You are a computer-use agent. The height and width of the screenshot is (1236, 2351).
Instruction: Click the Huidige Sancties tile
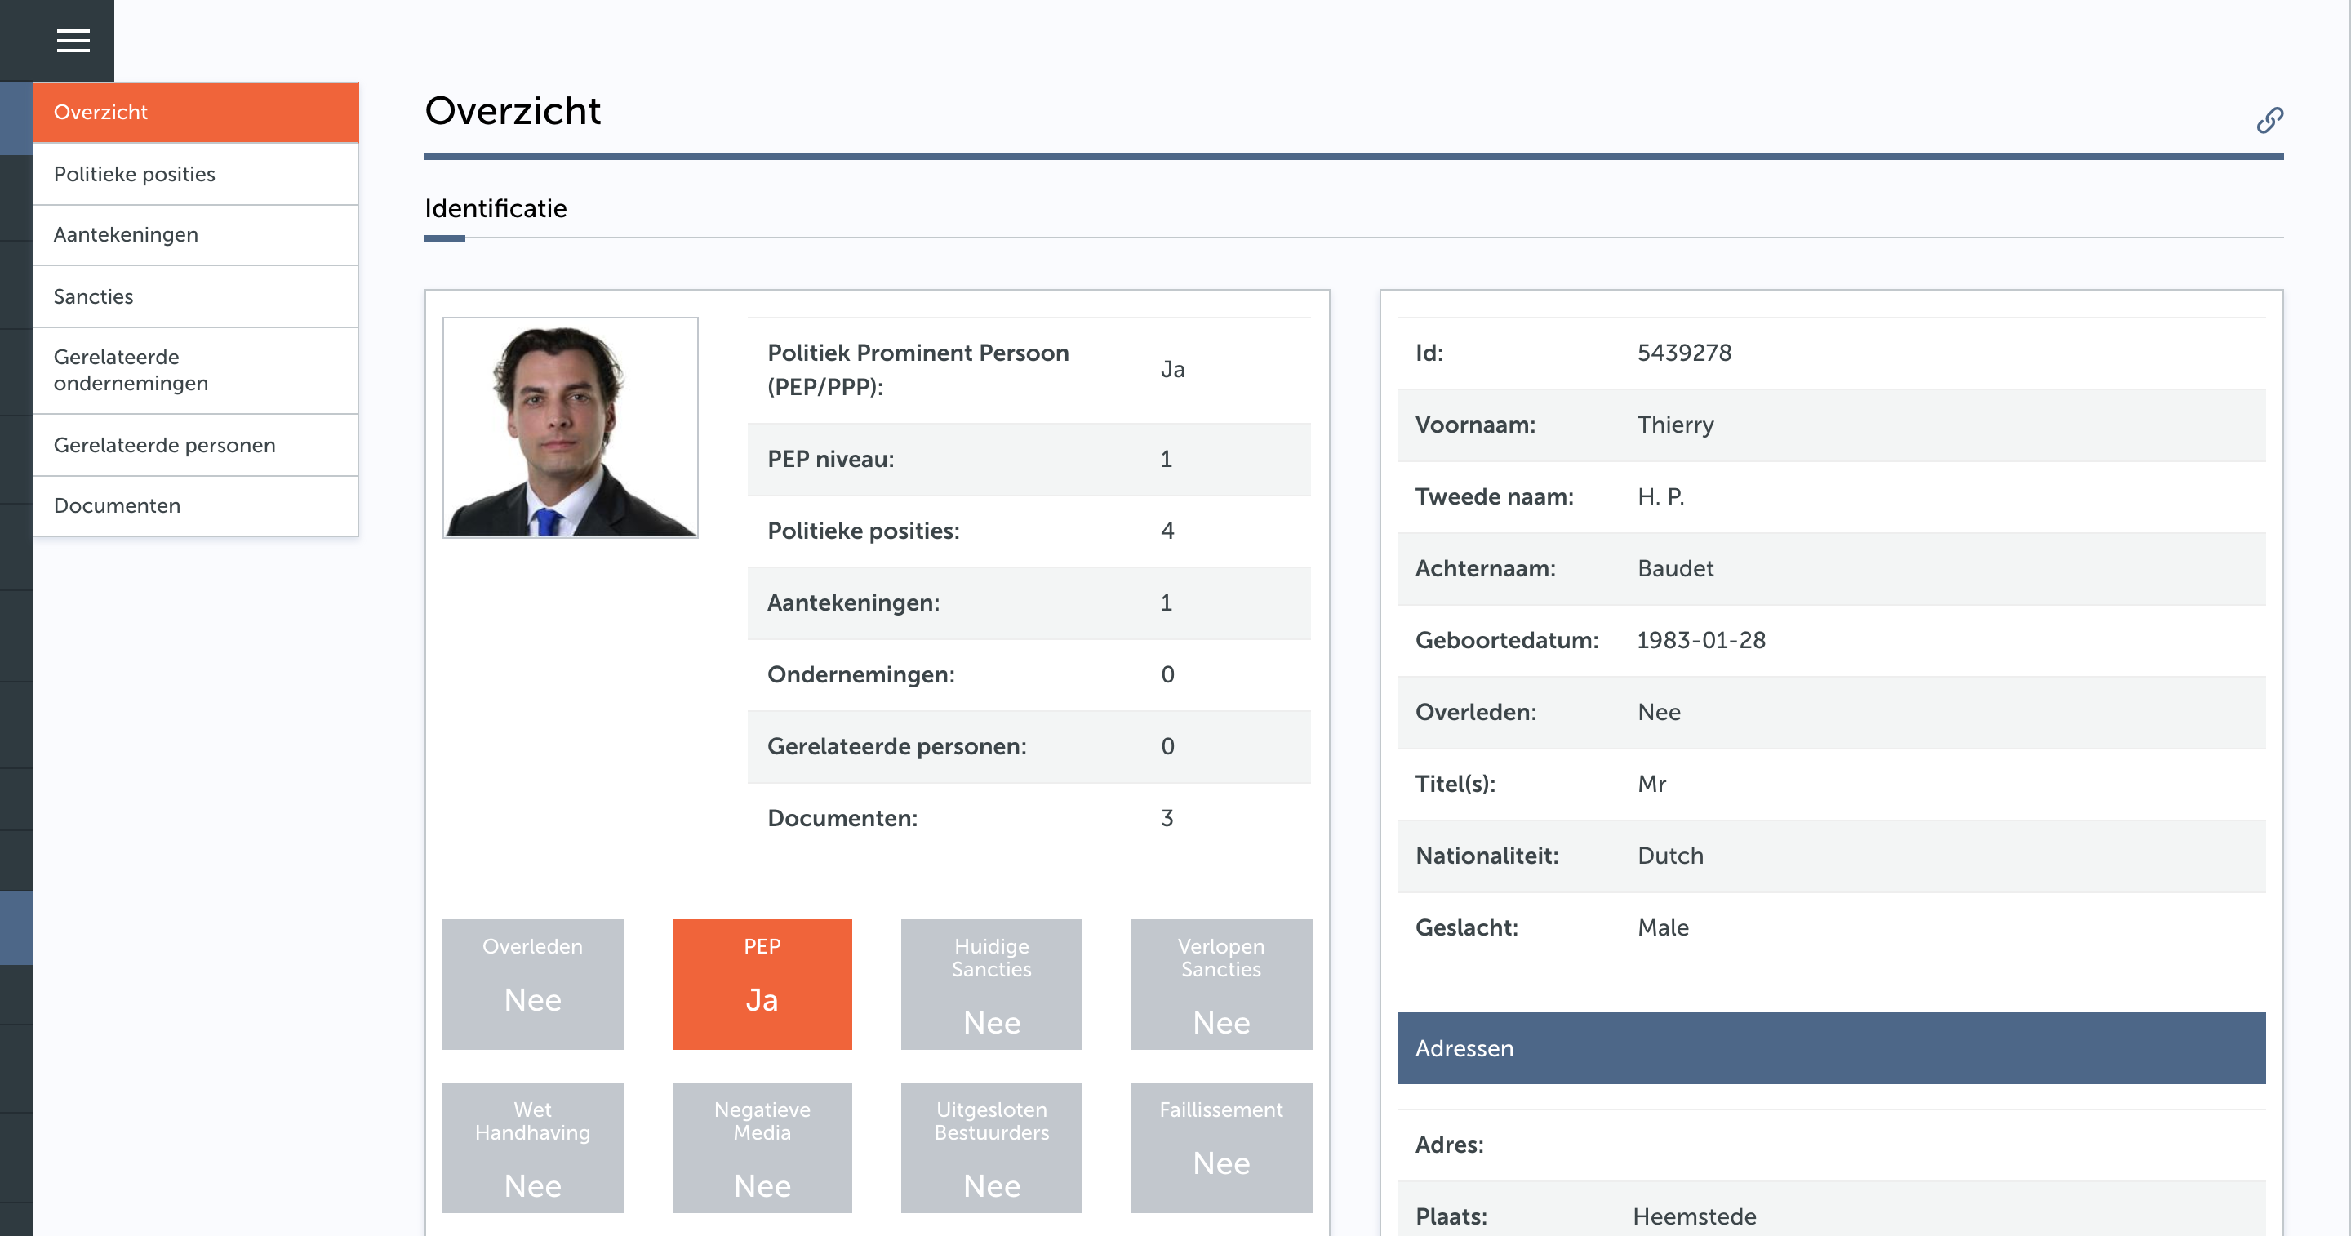coord(991,984)
